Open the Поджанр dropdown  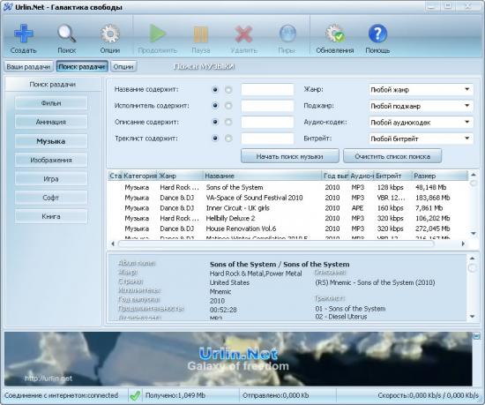(421, 106)
